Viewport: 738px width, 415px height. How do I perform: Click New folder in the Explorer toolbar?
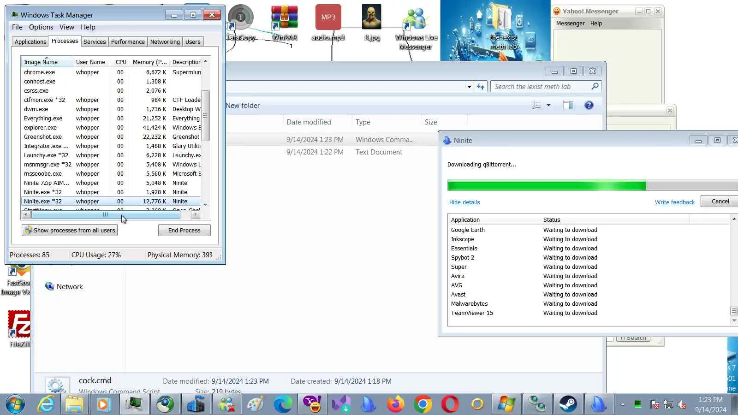tap(243, 105)
